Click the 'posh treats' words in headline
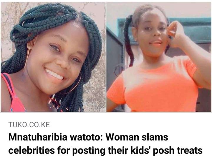212x157 pixels. tap(178, 150)
